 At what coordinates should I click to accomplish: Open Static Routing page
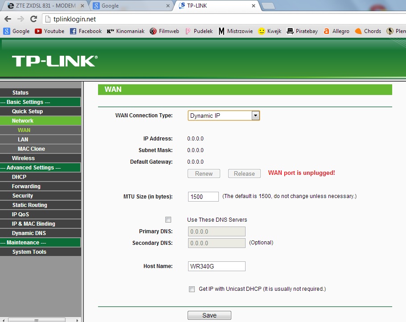click(41, 205)
